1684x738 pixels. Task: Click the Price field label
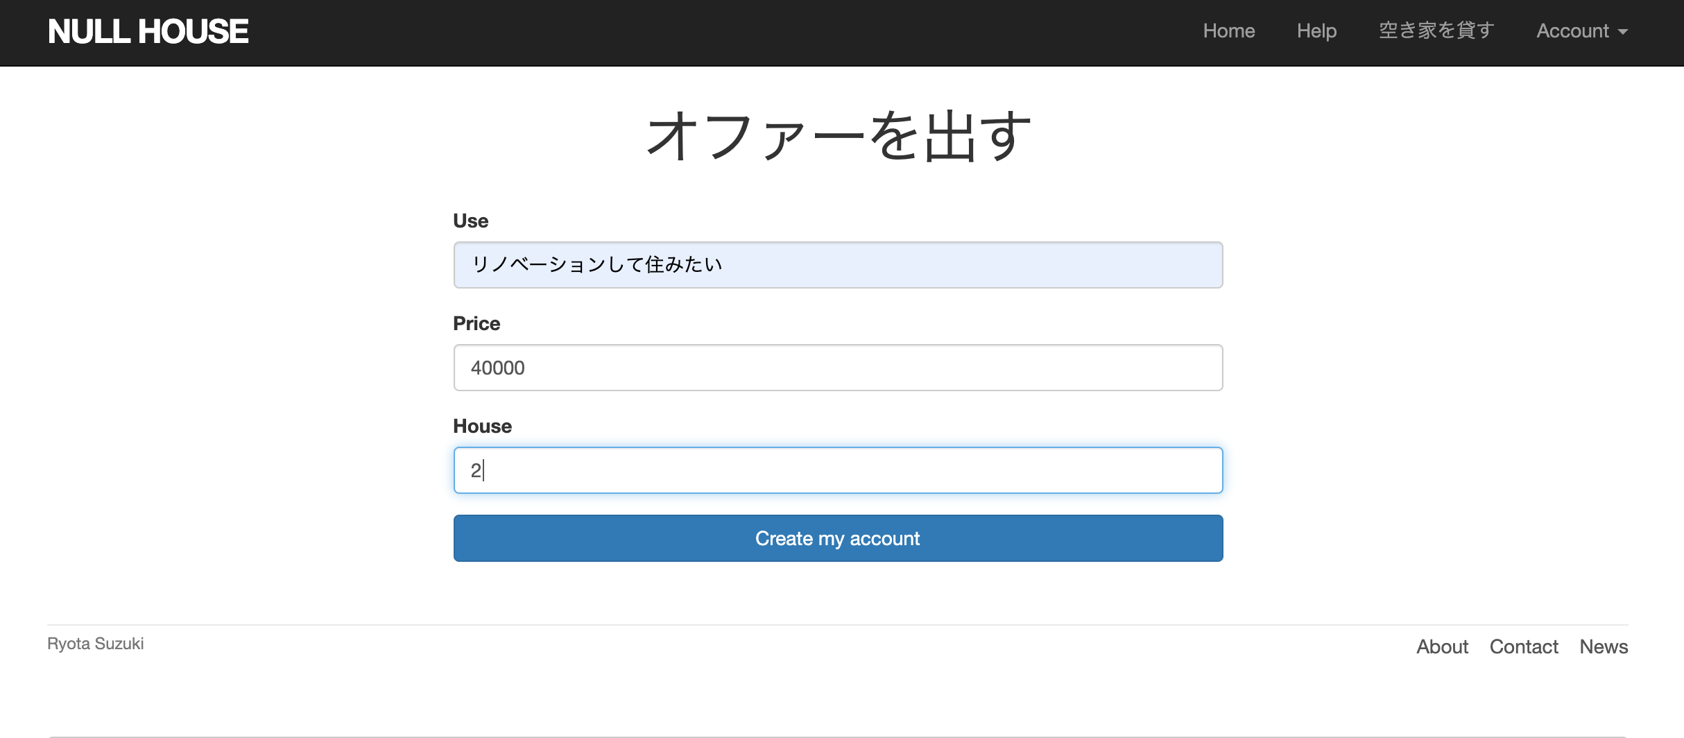[476, 323]
